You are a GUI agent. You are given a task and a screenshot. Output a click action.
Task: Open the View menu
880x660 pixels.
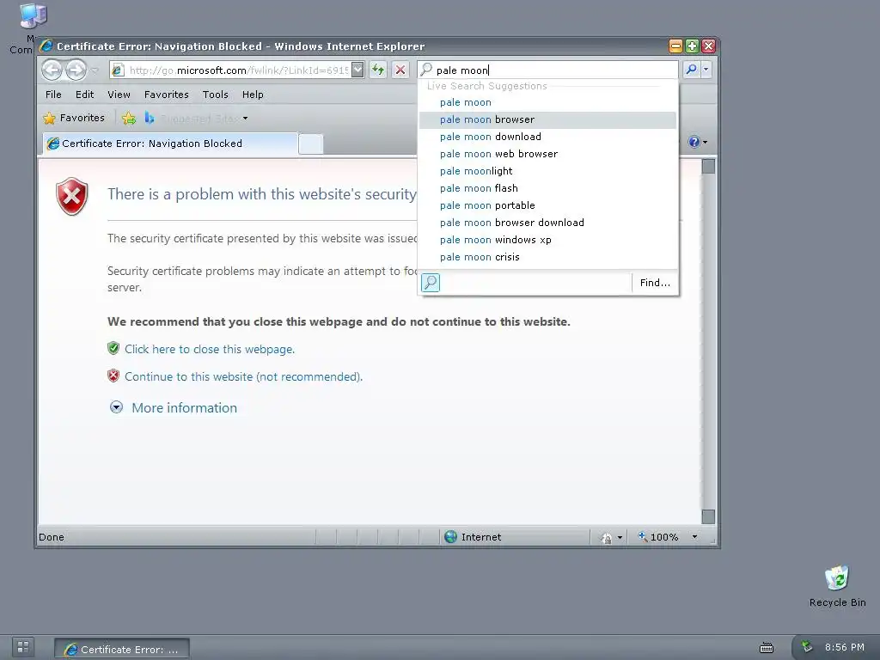(x=119, y=95)
